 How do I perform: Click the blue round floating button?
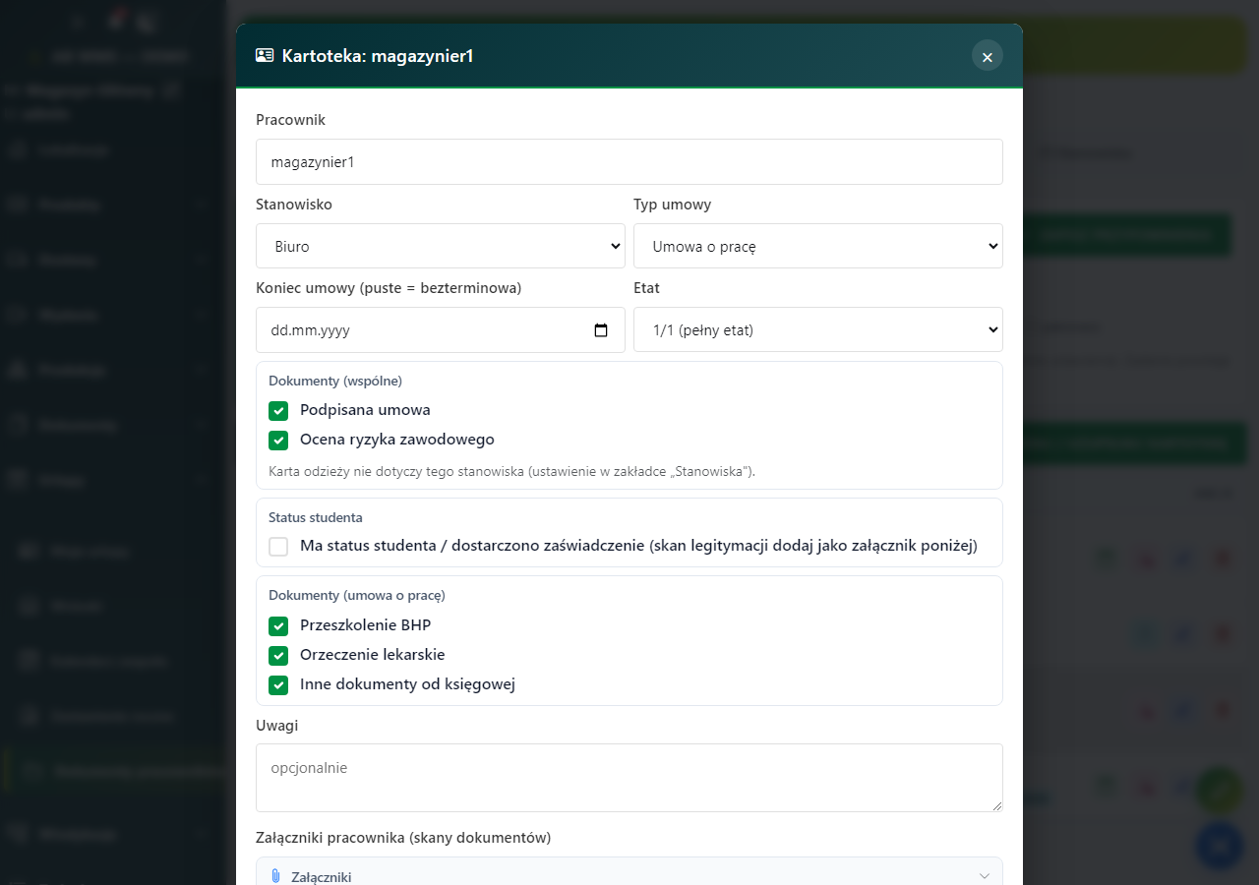point(1220,846)
